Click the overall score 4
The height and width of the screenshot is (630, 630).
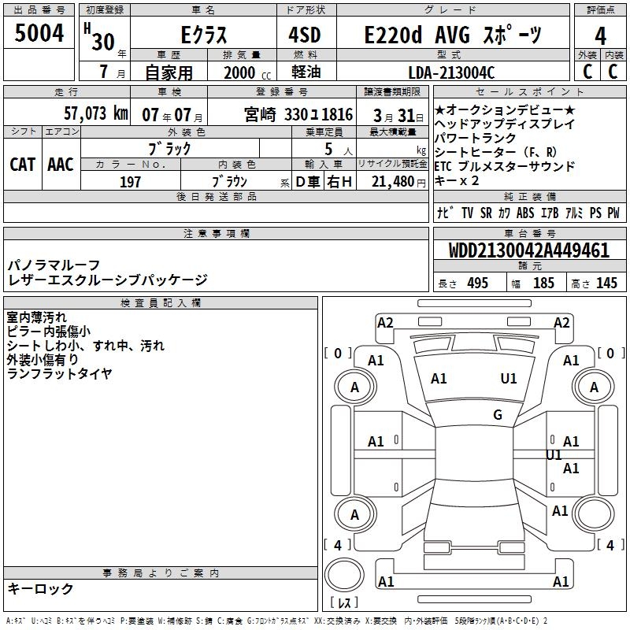click(x=600, y=36)
